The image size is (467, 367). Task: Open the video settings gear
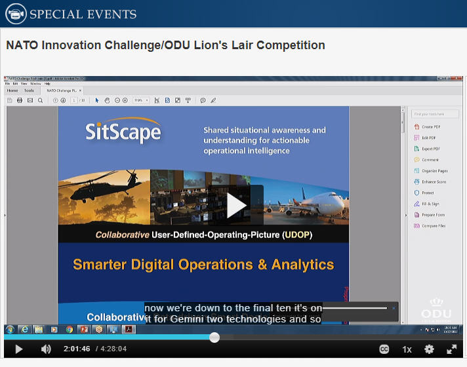429,349
